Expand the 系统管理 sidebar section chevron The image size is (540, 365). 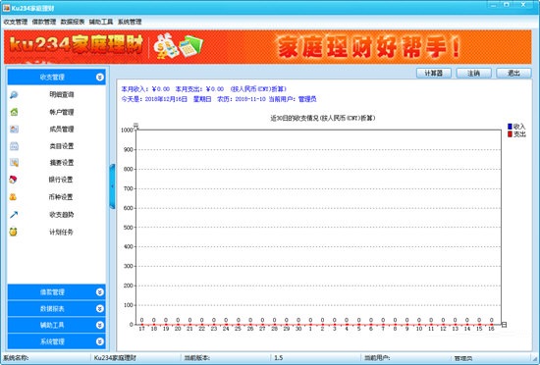[100, 341]
